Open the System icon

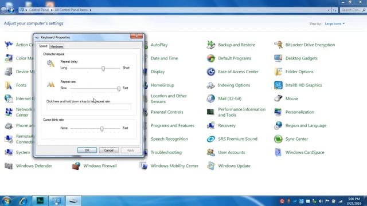pos(9,152)
